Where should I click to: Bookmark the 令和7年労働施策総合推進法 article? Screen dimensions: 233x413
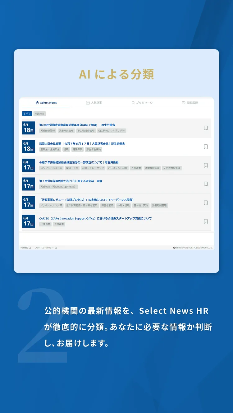coord(206,165)
